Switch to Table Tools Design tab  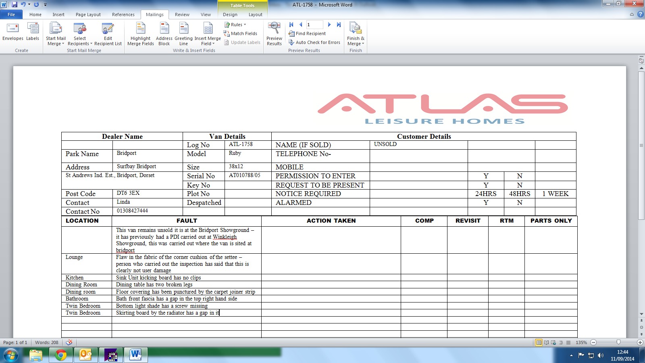coord(230,15)
